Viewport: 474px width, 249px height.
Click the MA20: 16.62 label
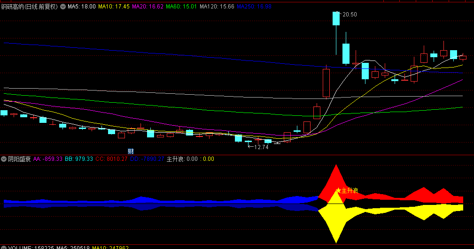tap(148, 7)
